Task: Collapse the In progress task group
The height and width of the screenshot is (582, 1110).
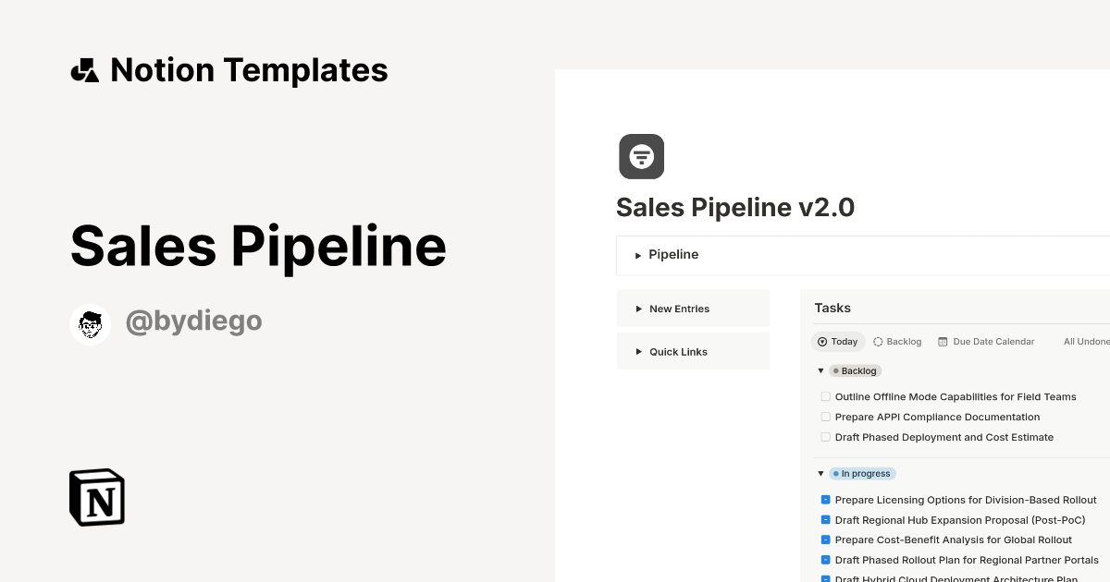Action: [820, 473]
